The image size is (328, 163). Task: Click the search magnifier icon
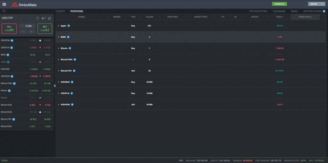[x=4, y=11]
